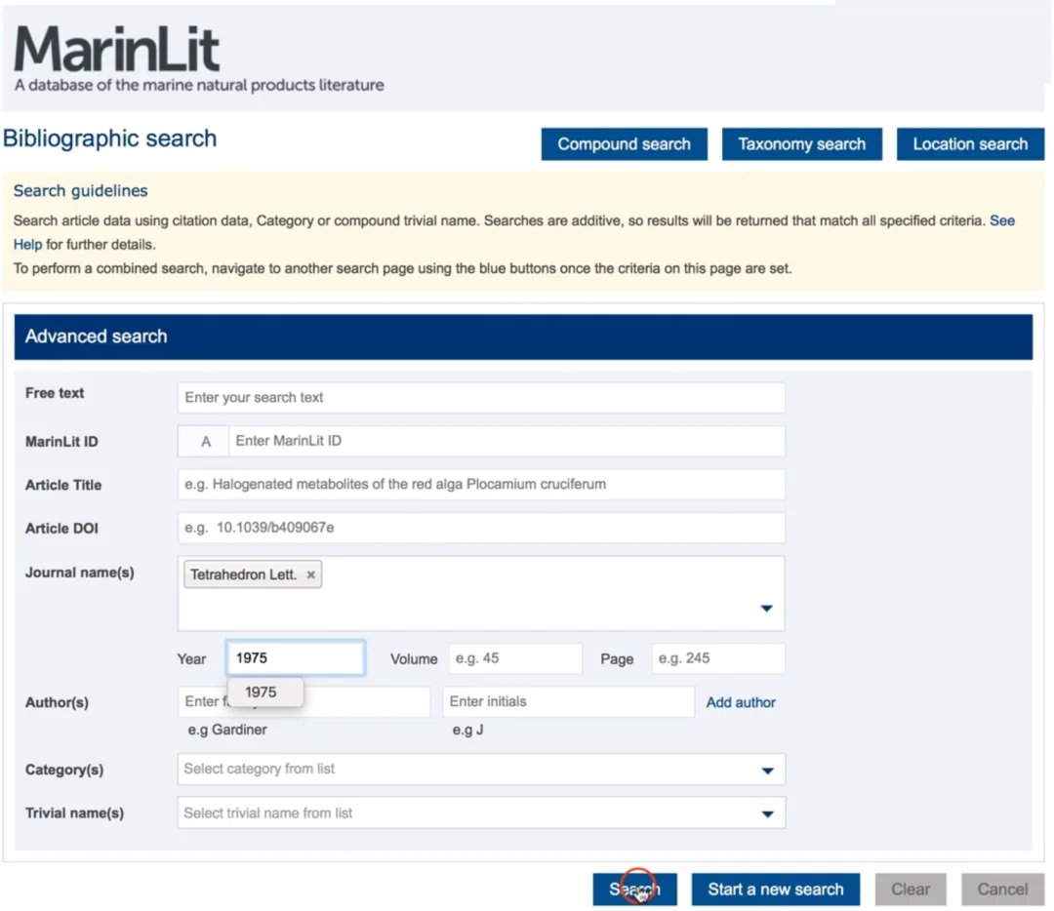Click the Select category from list box

[x=480, y=770]
